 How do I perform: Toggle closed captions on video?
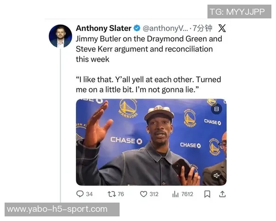pyautogui.click(x=216, y=109)
